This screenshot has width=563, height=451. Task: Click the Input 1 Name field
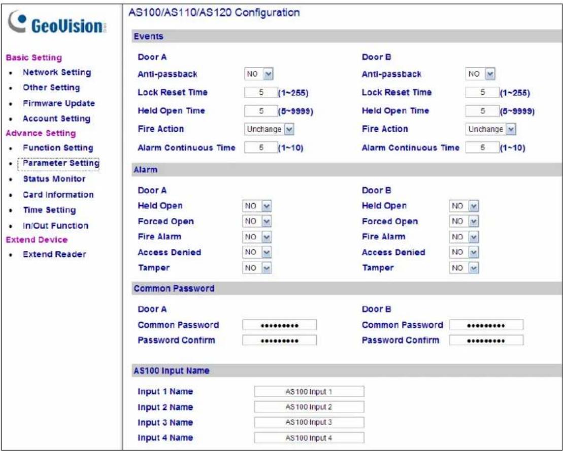309,392
